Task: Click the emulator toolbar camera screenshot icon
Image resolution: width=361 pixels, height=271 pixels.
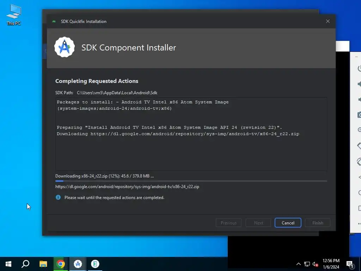Action: coord(359,115)
